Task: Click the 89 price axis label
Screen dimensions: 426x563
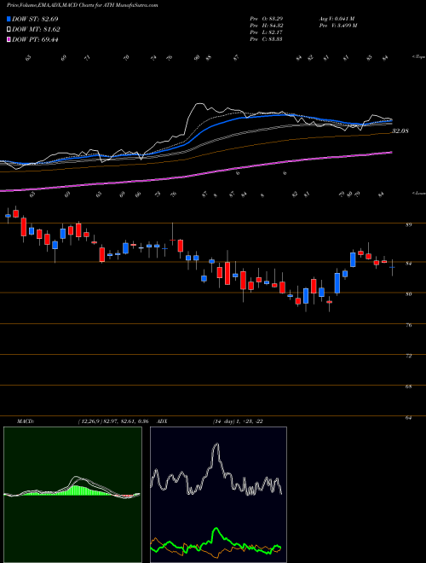Action: tap(410, 224)
